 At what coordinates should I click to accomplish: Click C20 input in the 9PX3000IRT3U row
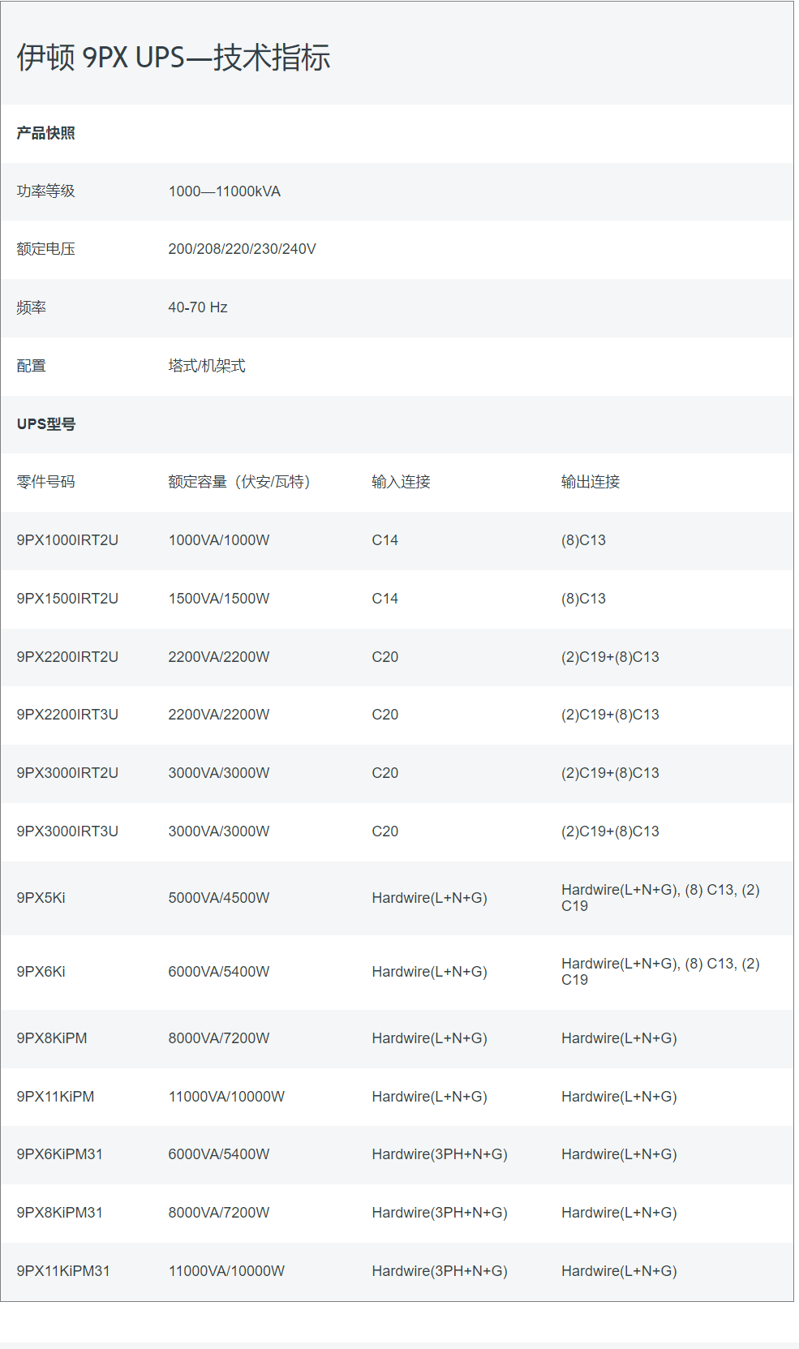[385, 831]
